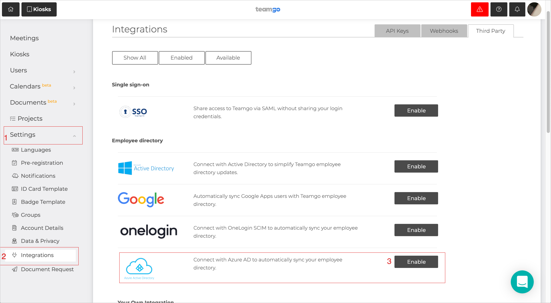Viewport: 551px width, 303px height.
Task: Select Show All integrations filter
Action: (x=134, y=57)
